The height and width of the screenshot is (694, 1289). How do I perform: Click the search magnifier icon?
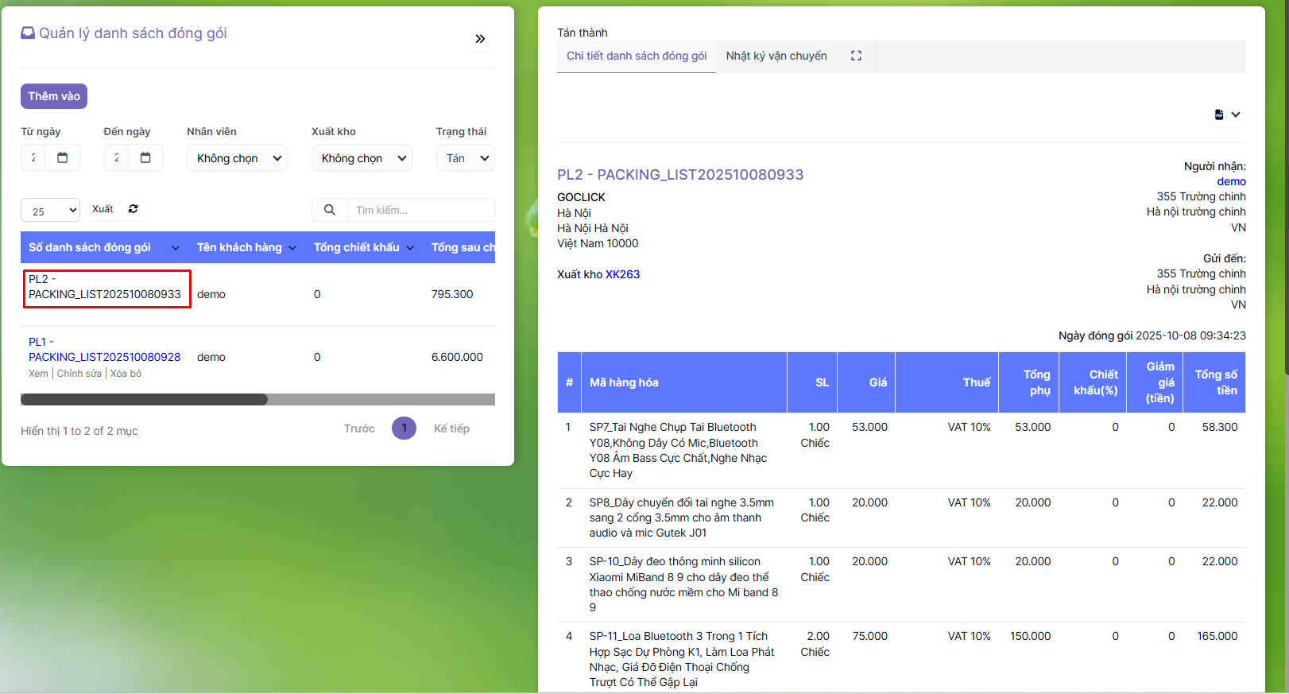click(x=330, y=210)
